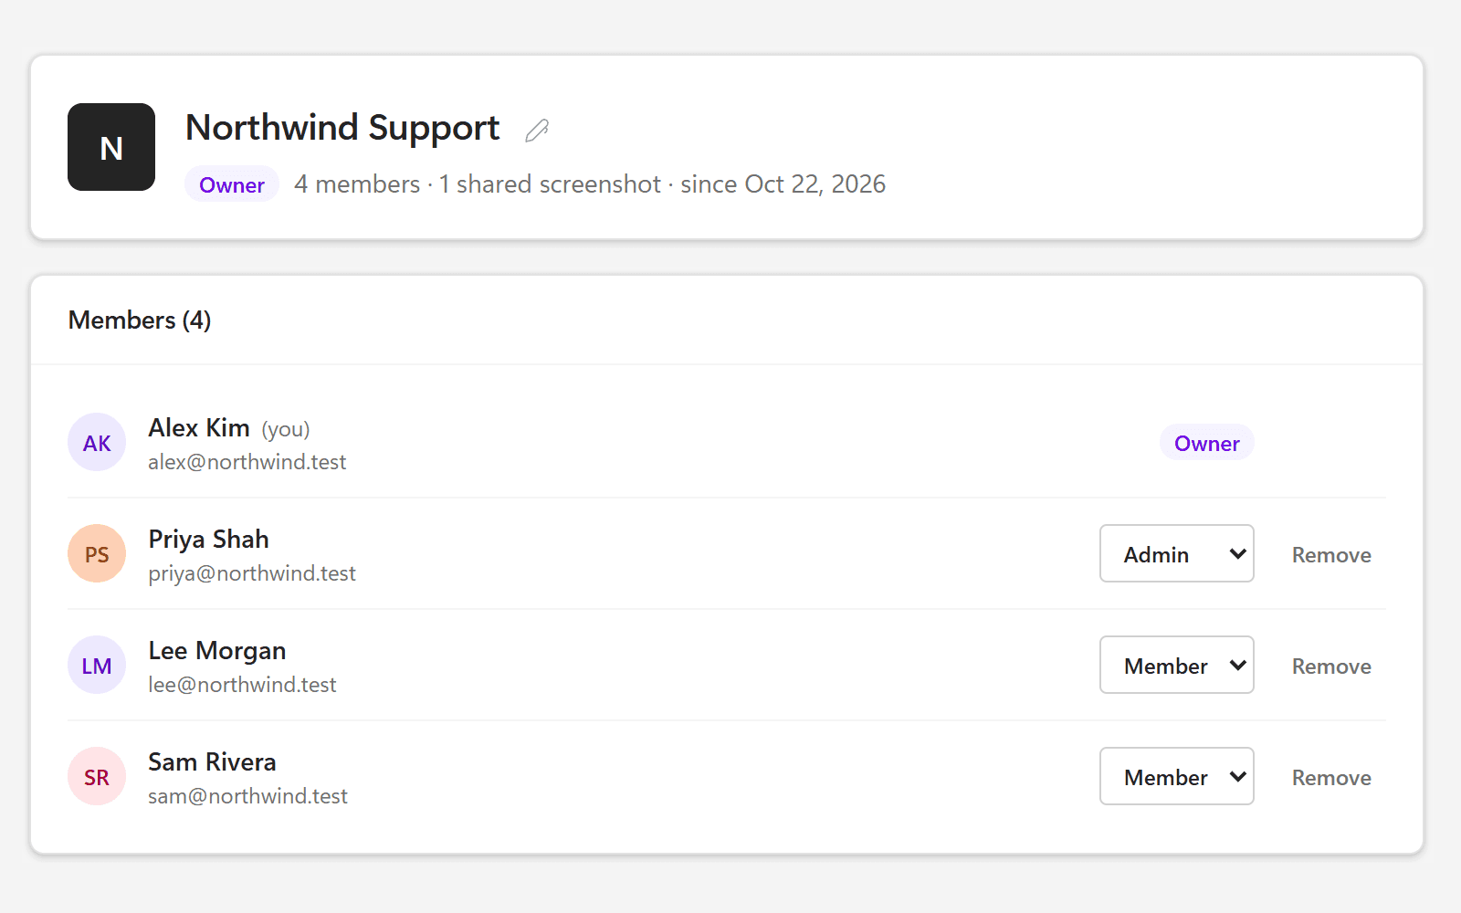1461x913 pixels.
Task: Click the Owner badge in Alex Kim's row
Action: [1206, 443]
